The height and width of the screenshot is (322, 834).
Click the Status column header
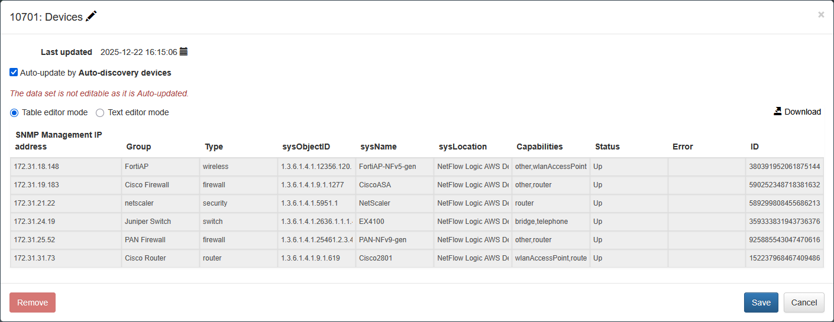coord(607,147)
